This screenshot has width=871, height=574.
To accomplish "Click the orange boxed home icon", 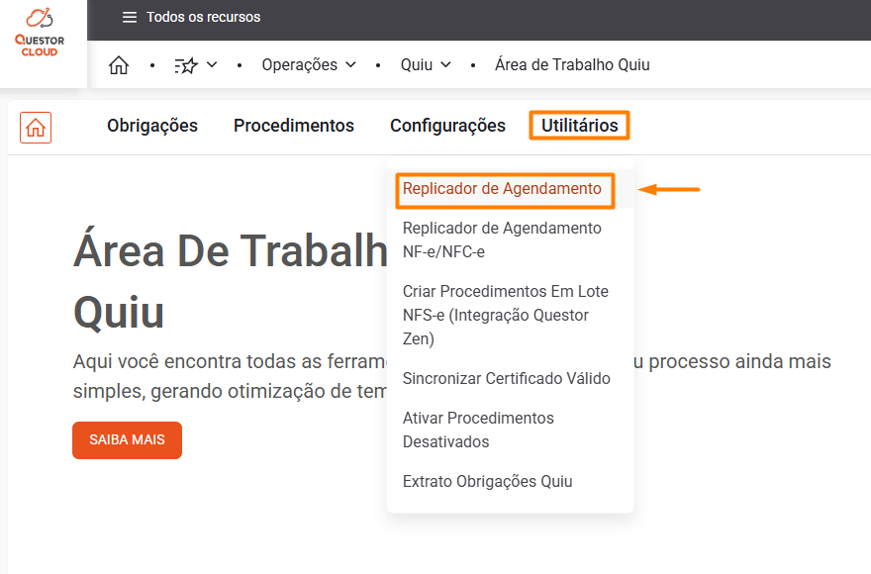I will coord(36,128).
